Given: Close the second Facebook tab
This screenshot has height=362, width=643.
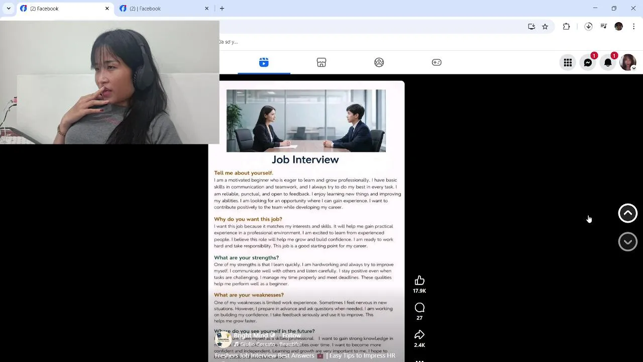Looking at the screenshot, I should coord(206,9).
